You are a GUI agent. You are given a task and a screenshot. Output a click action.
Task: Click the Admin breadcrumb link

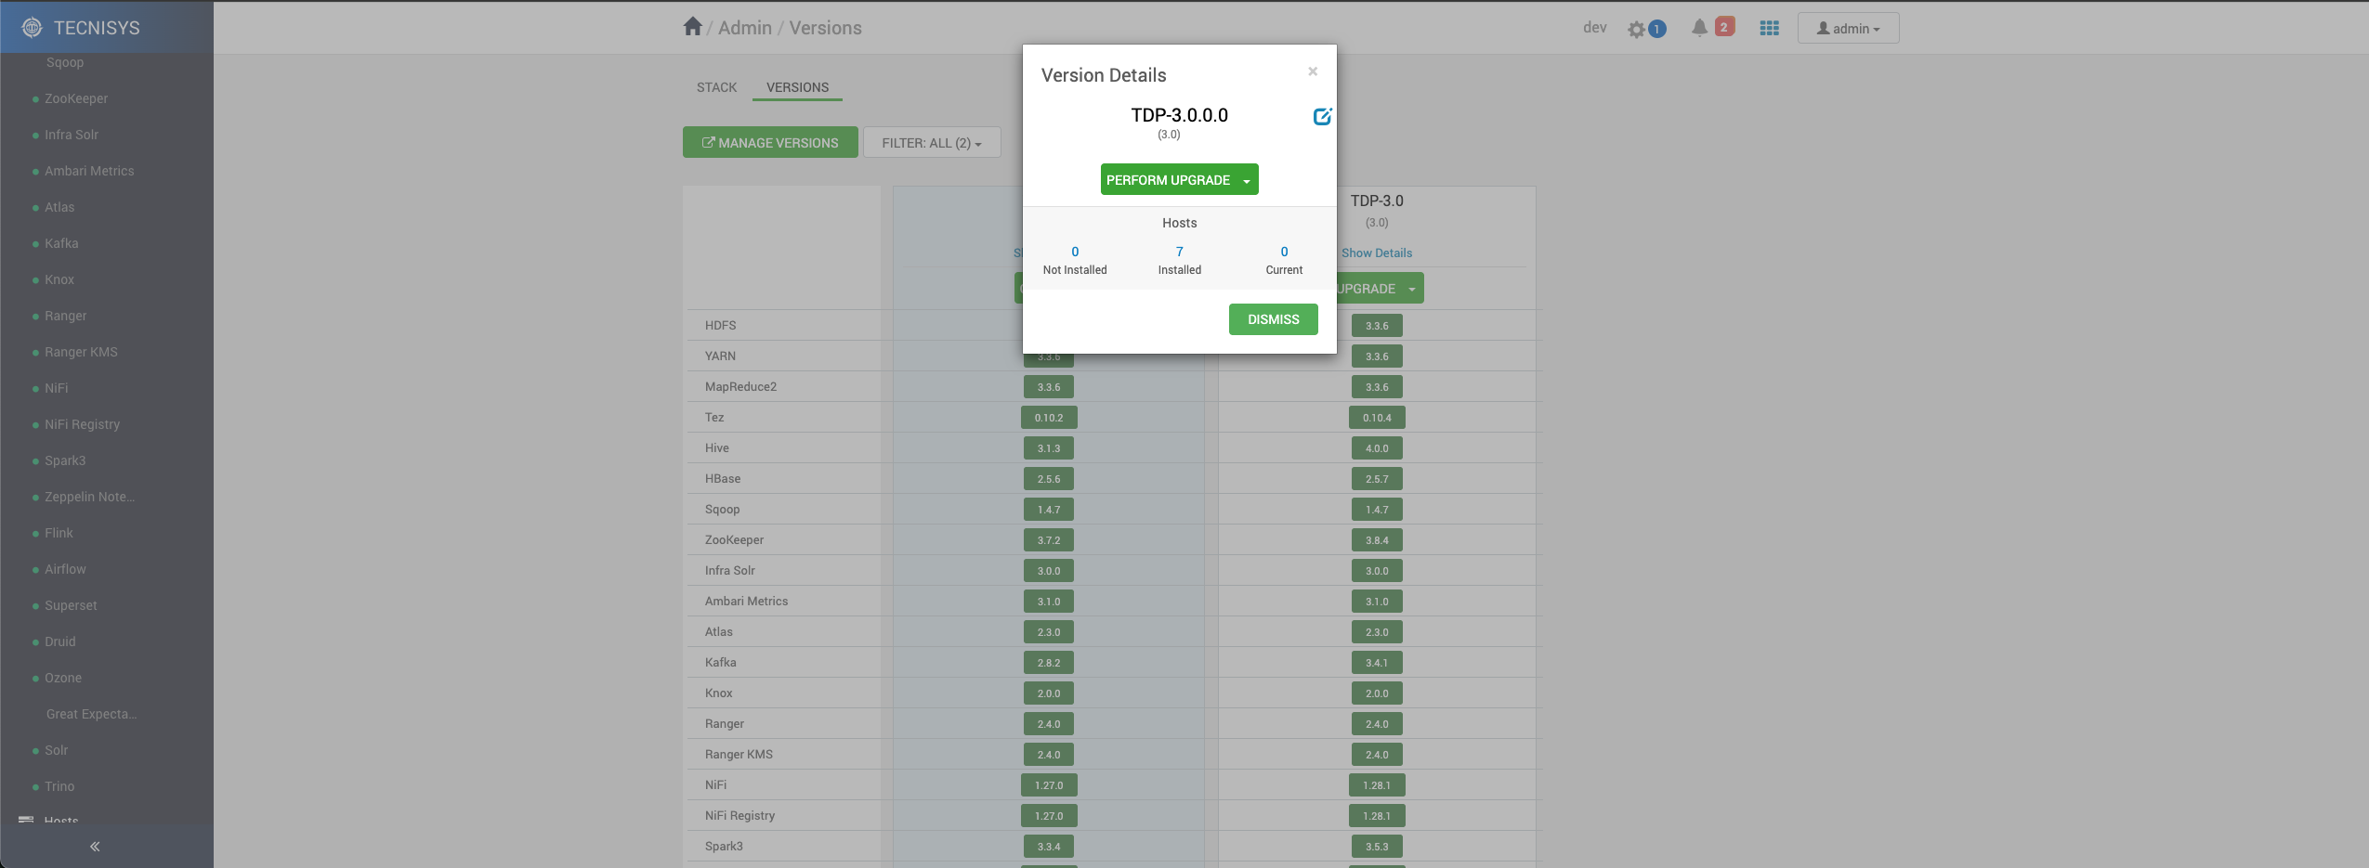[745, 28]
